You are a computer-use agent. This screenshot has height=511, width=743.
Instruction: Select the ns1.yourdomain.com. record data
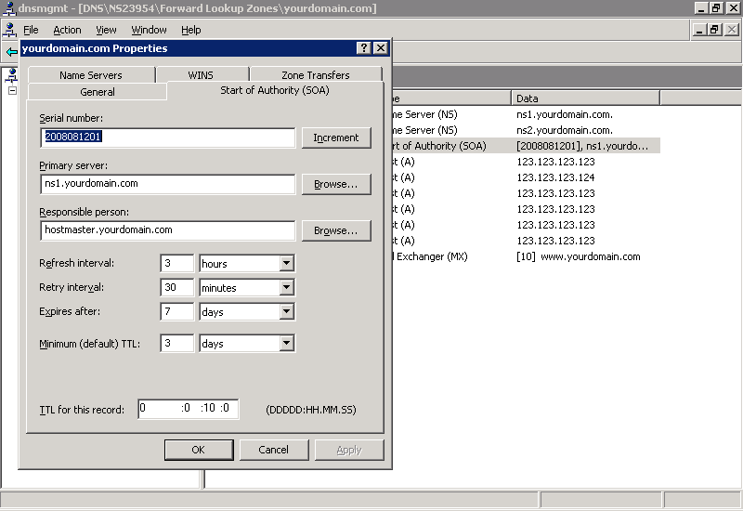click(565, 114)
